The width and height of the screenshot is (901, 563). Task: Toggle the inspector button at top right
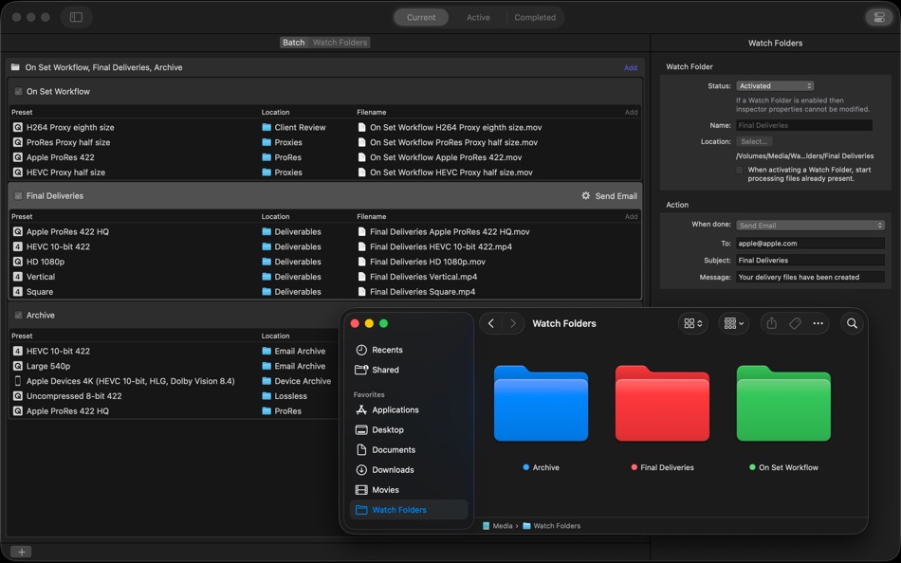879,17
